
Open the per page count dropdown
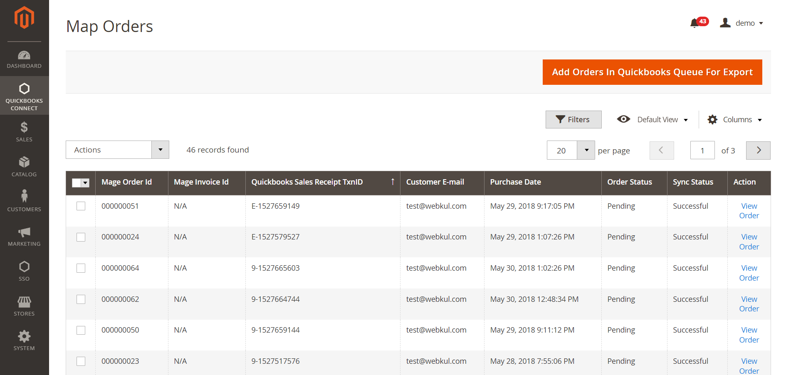point(586,150)
